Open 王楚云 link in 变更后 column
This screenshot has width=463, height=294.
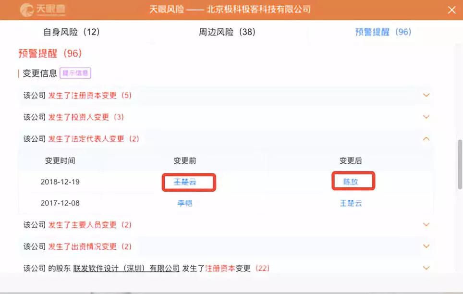[351, 203]
